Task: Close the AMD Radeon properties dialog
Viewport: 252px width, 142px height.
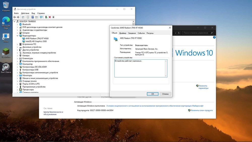Action: [x=170, y=28]
